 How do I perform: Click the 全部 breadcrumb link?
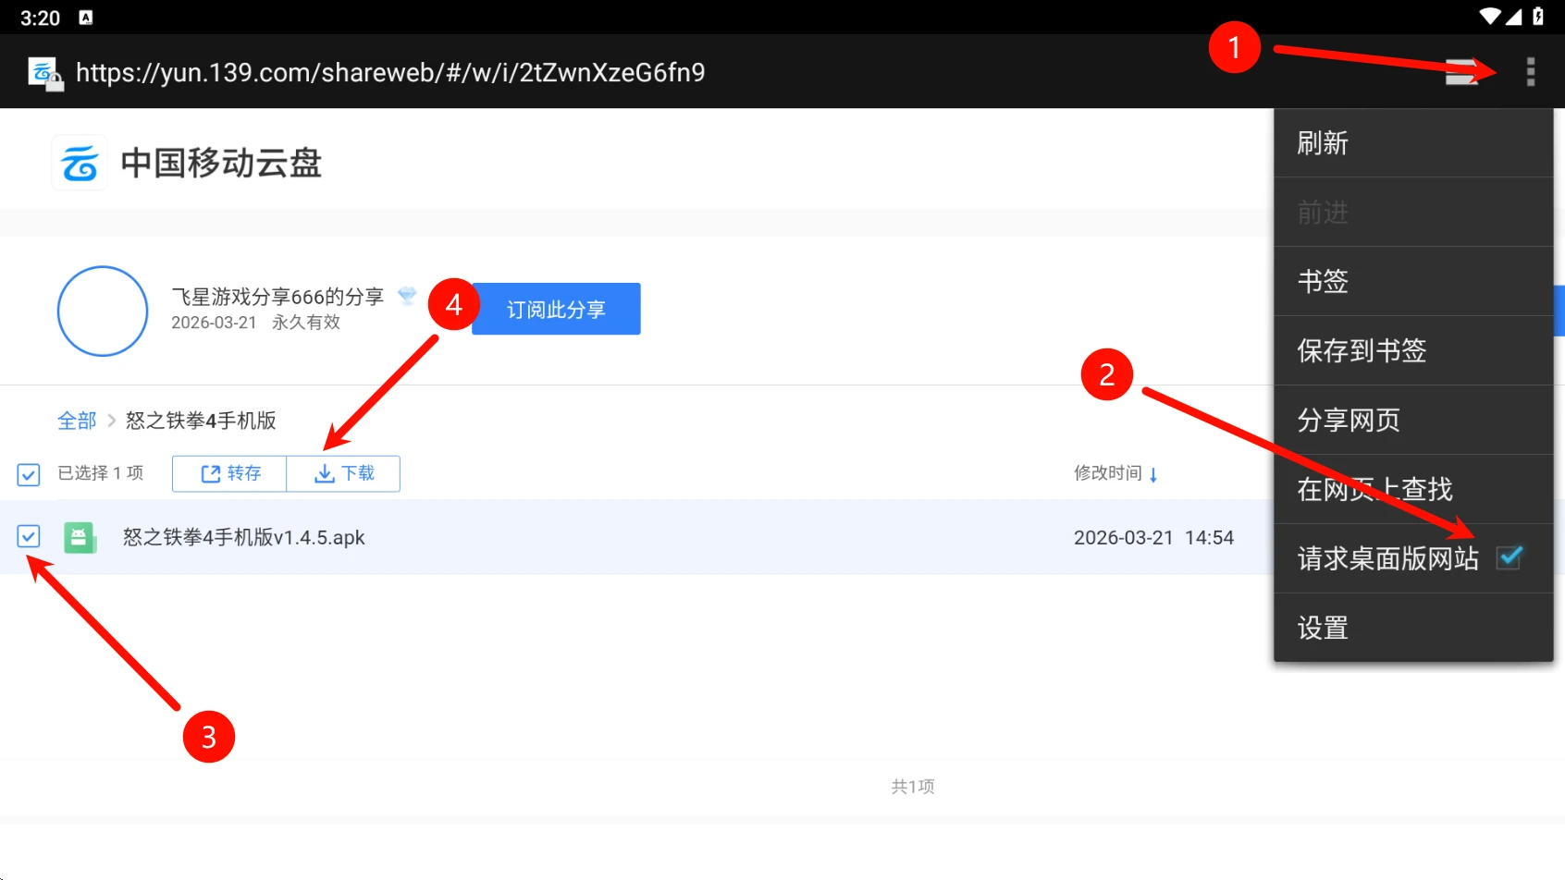[x=77, y=421]
